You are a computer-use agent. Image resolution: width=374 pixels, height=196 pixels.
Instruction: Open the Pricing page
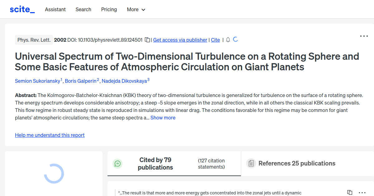pos(109,9)
